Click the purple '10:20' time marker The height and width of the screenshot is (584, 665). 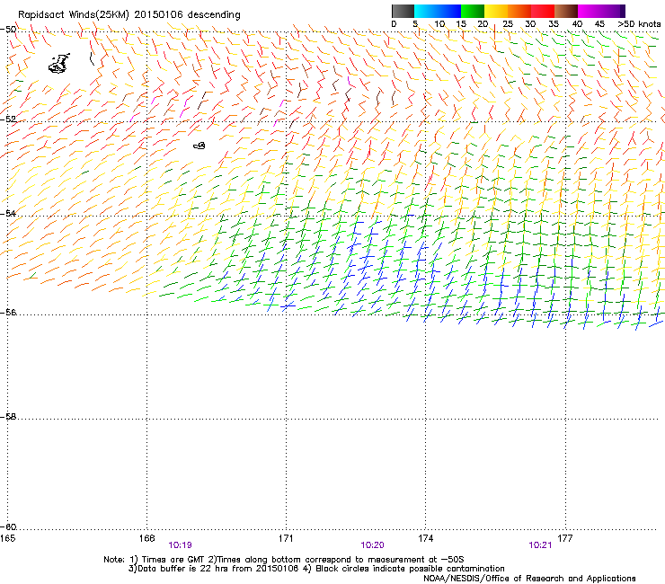[x=372, y=545]
